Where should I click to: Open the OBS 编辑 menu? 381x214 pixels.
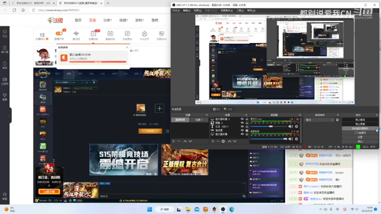pos(187,10)
